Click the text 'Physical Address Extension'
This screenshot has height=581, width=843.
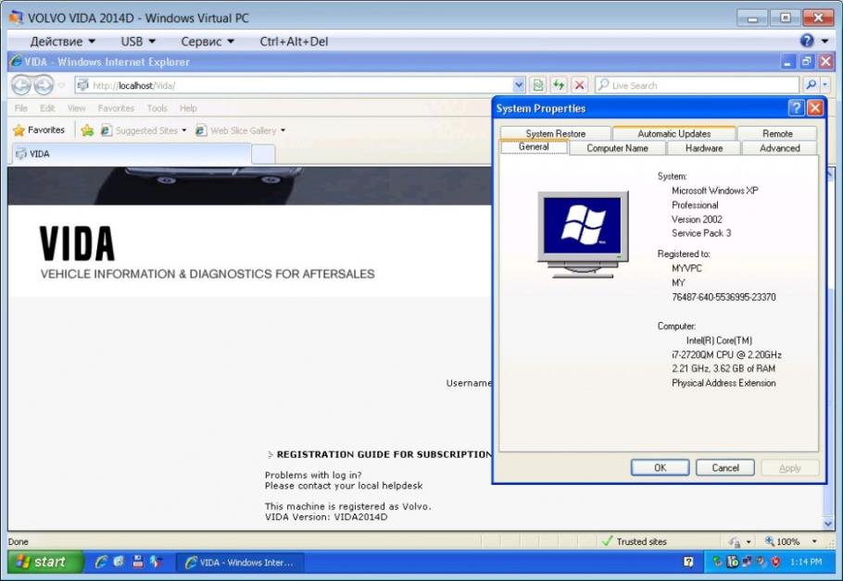723,383
